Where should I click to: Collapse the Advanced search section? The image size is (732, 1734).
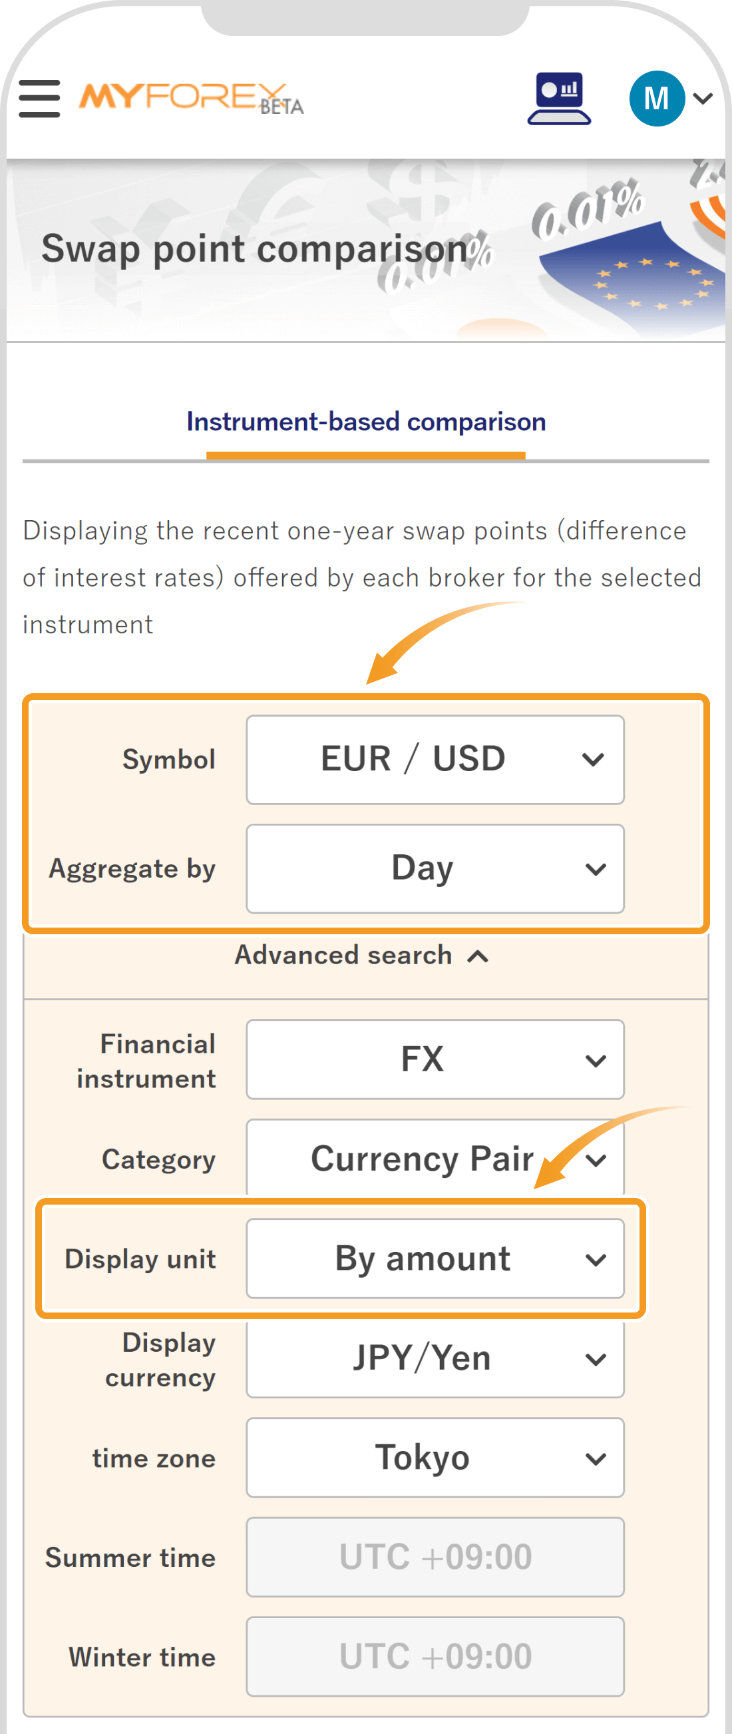tap(363, 954)
